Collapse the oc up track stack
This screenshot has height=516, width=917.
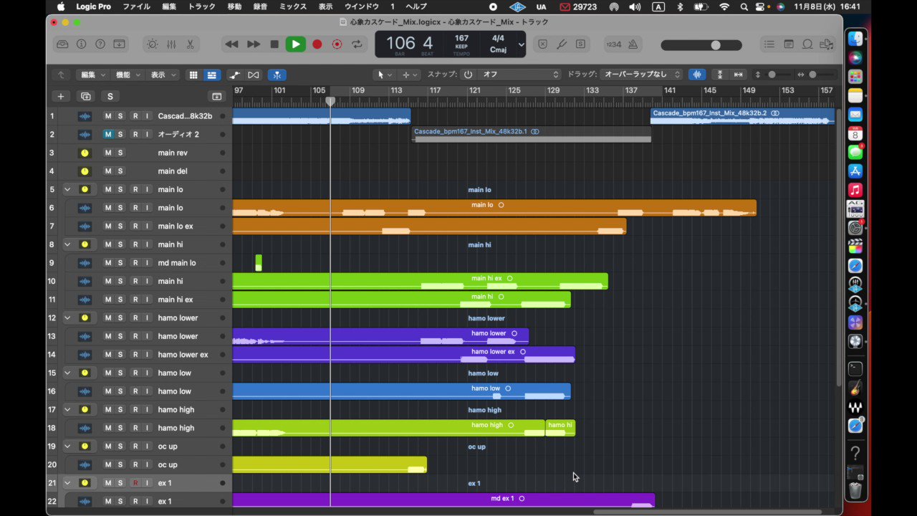[x=68, y=446]
